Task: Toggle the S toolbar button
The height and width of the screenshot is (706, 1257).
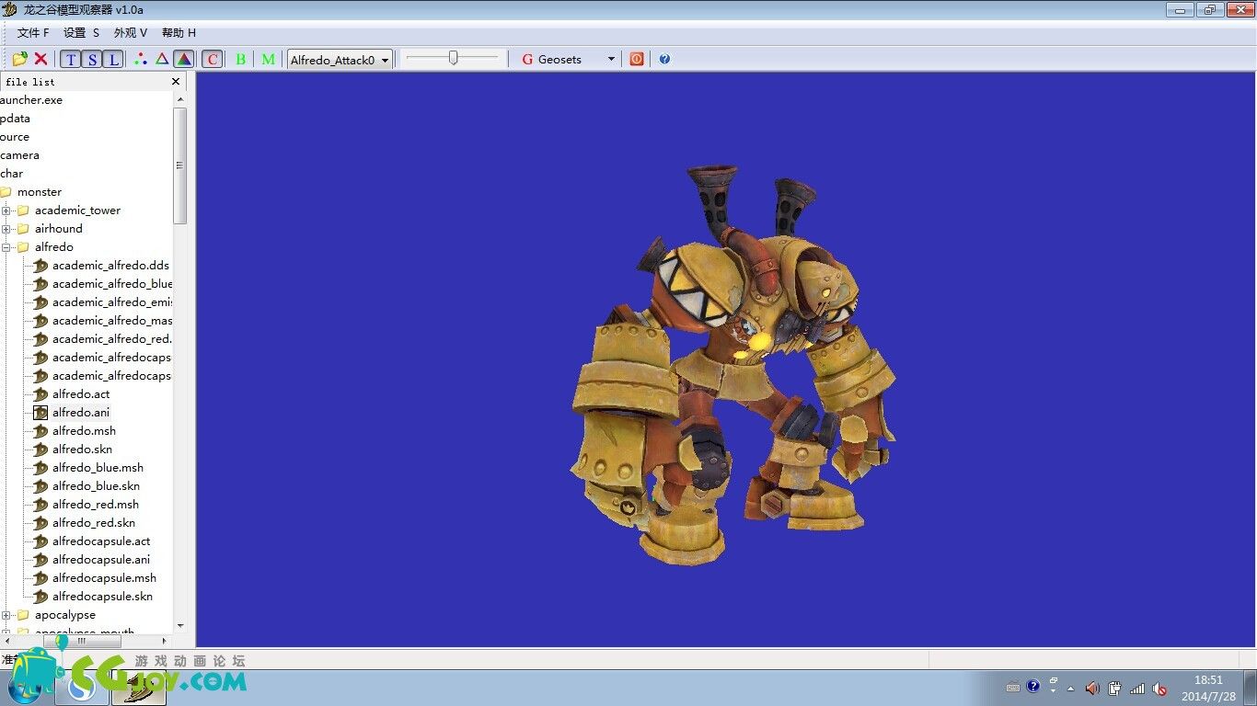Action: tap(92, 60)
